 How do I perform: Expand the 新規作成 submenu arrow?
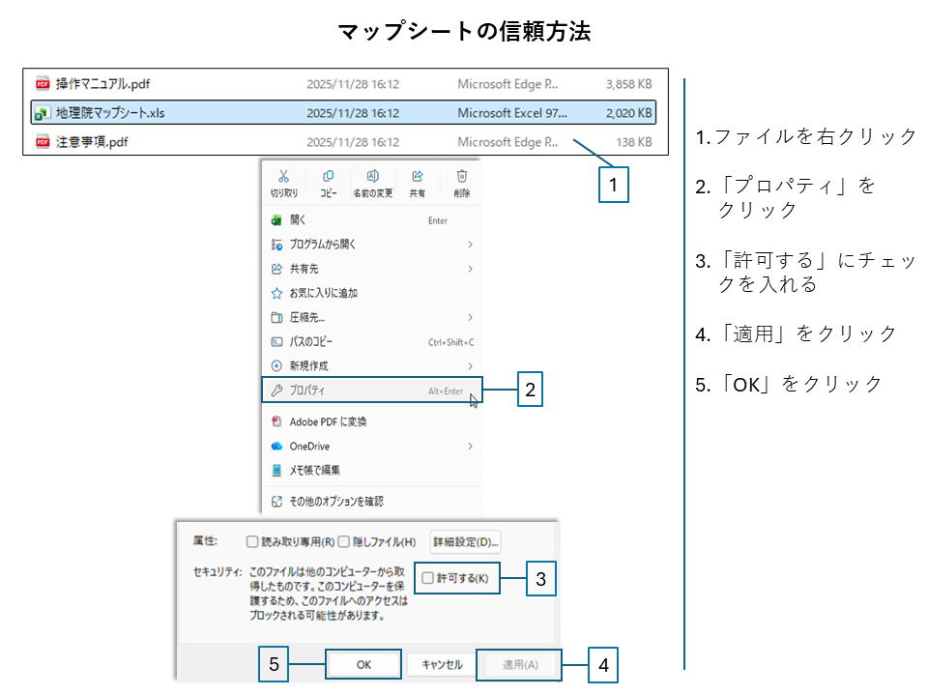(470, 366)
